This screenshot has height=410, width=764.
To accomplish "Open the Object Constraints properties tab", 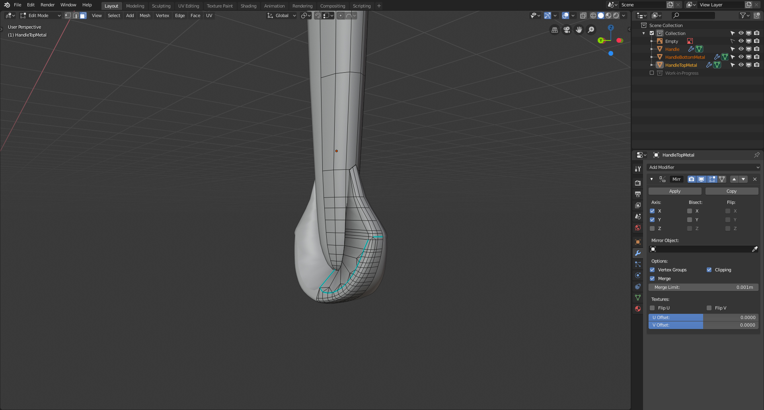I will [x=638, y=286].
